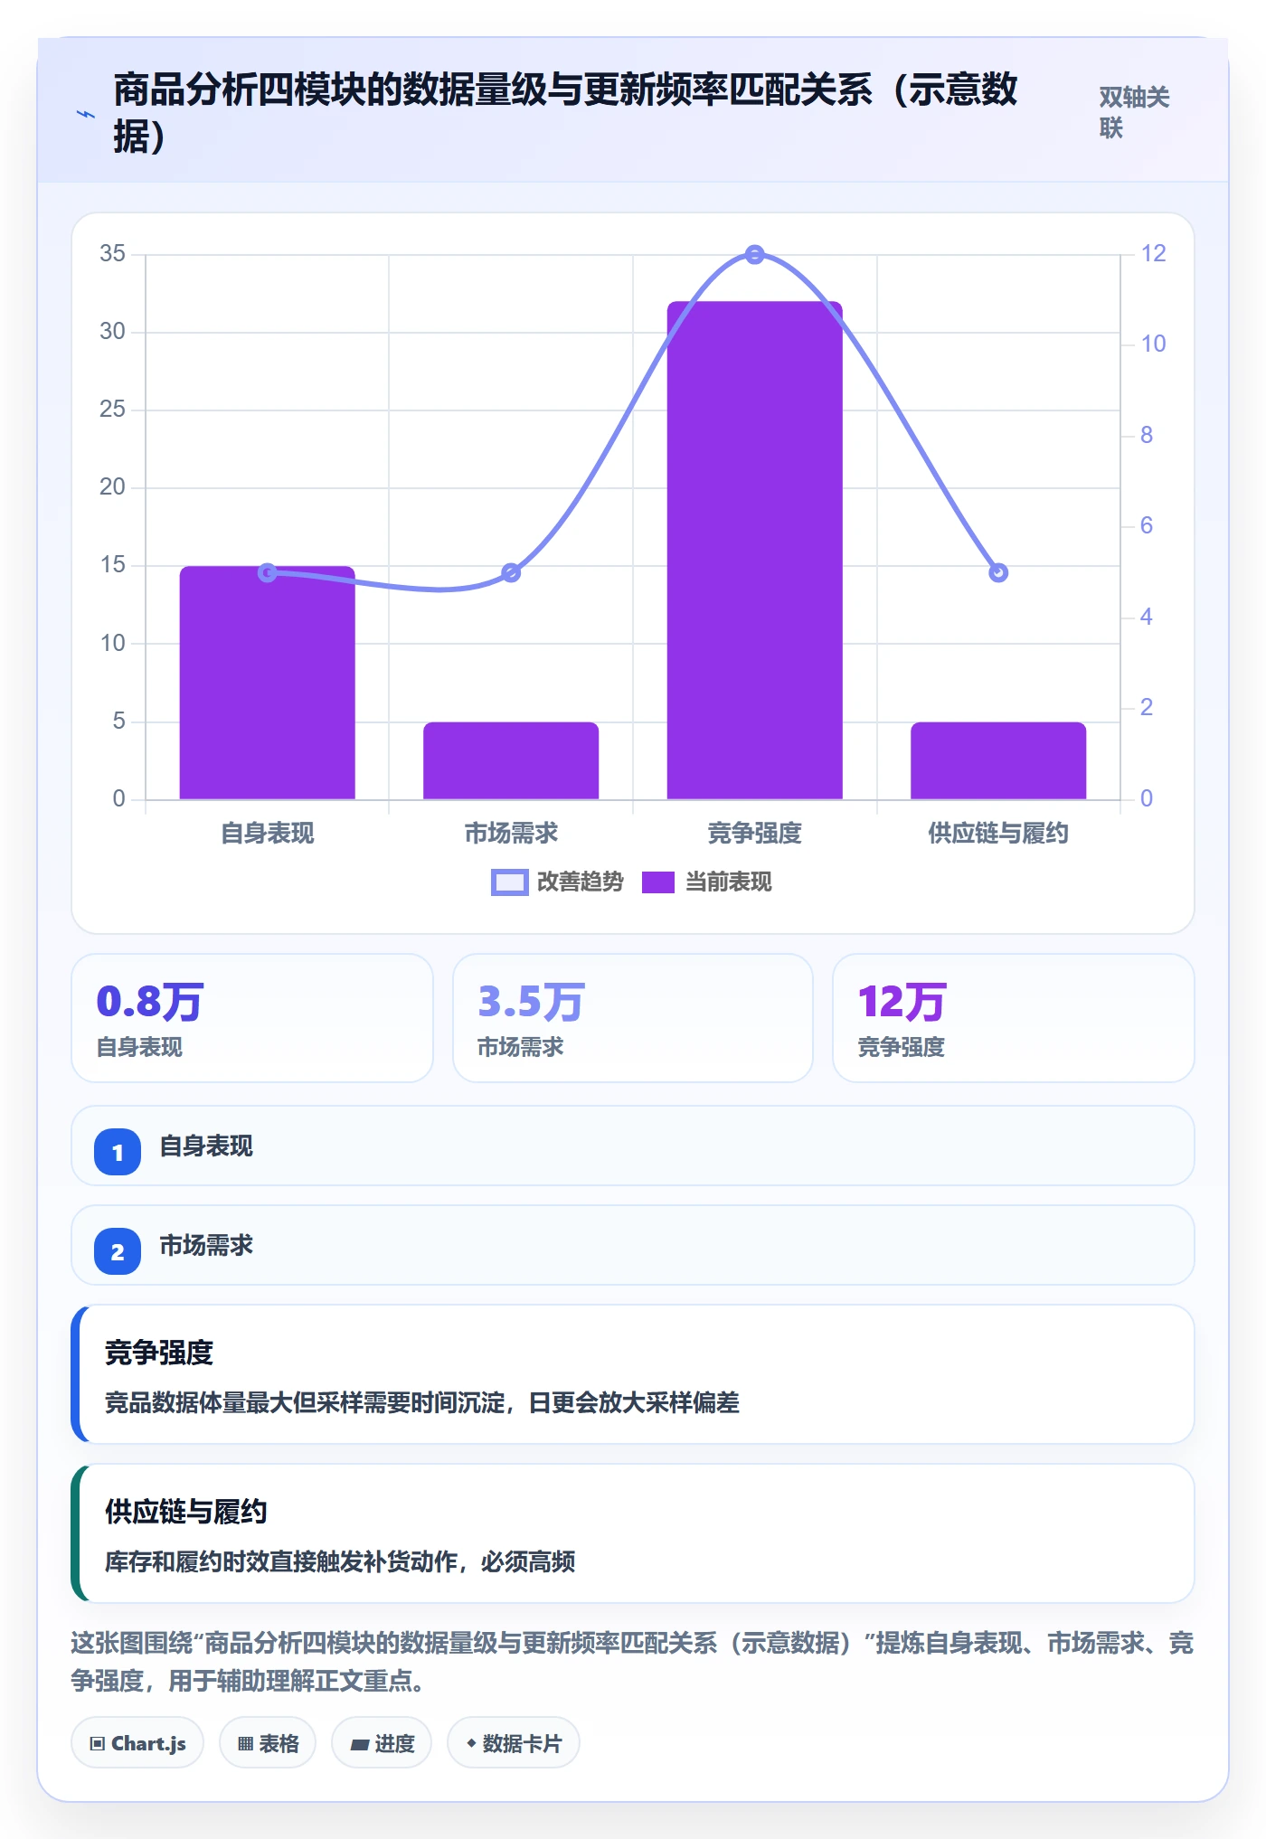
Task: Click the 自身表现 purple bar
Action: point(268,683)
